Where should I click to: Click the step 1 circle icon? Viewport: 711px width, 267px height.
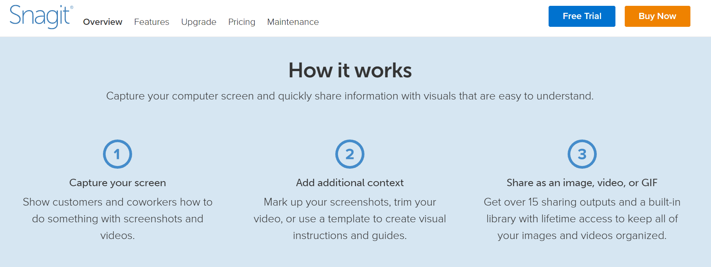(117, 154)
